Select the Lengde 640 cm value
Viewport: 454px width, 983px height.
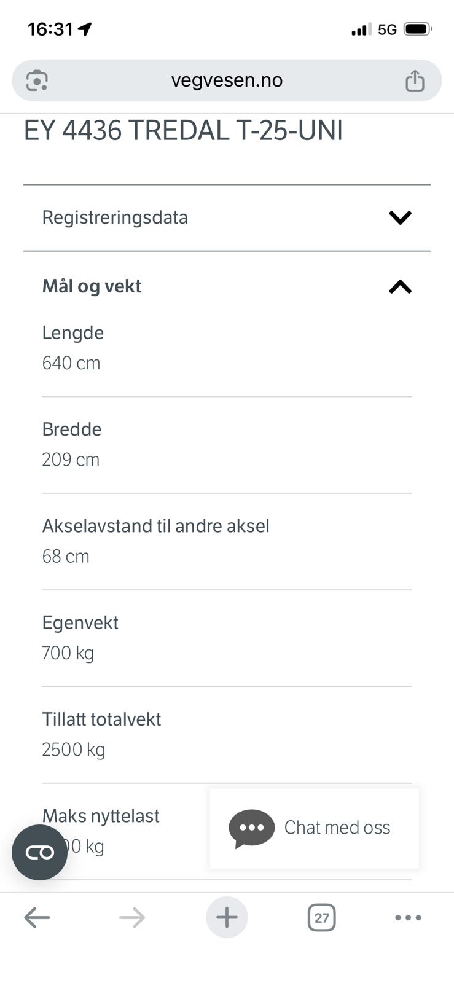coord(71,363)
